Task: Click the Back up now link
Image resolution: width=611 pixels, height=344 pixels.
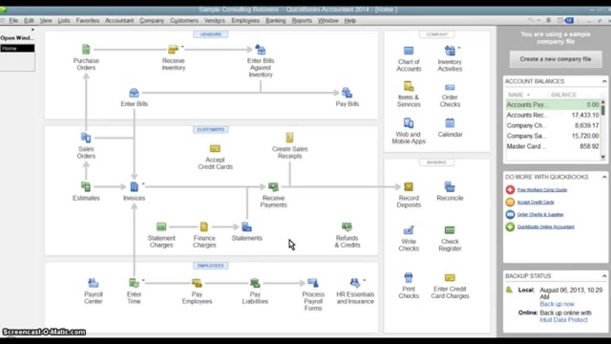Action: (557, 304)
